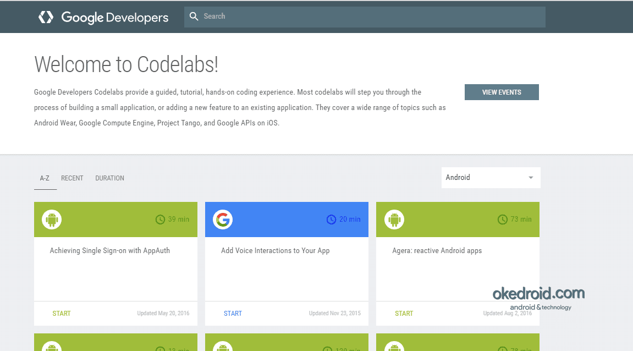Click the clock icon beside 39 min
The height and width of the screenshot is (351, 633).
[160, 220]
